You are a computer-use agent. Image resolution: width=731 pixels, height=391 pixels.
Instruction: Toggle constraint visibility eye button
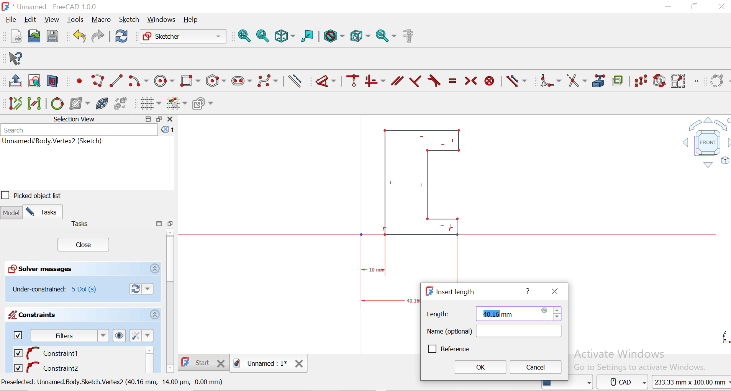click(119, 335)
